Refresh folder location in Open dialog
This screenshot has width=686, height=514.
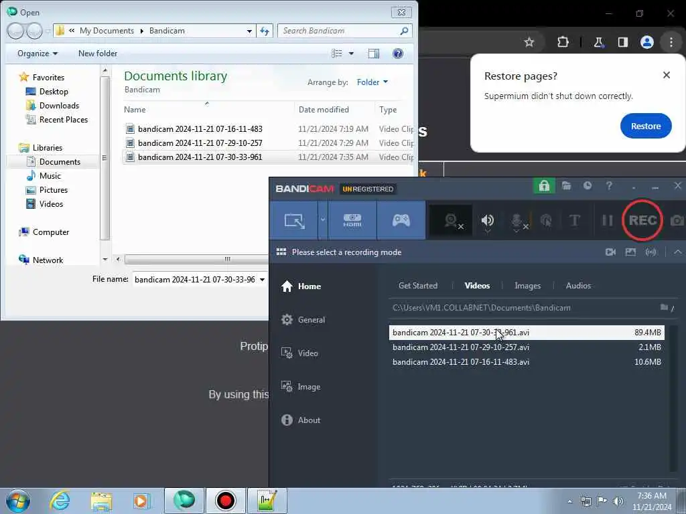[x=264, y=31]
